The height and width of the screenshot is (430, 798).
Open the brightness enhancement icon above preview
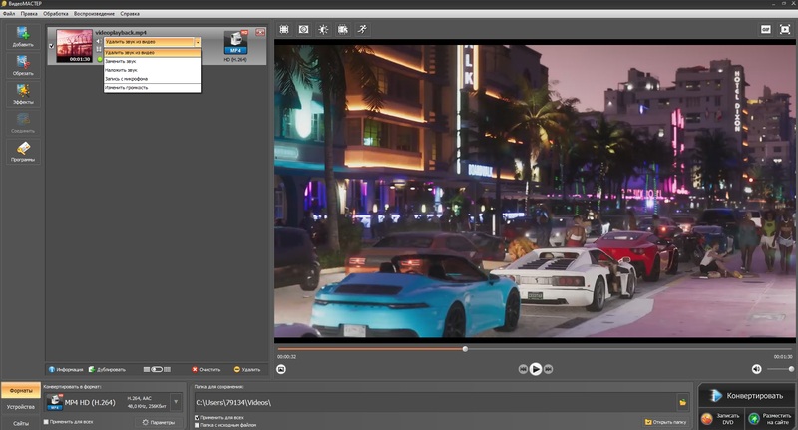(323, 30)
